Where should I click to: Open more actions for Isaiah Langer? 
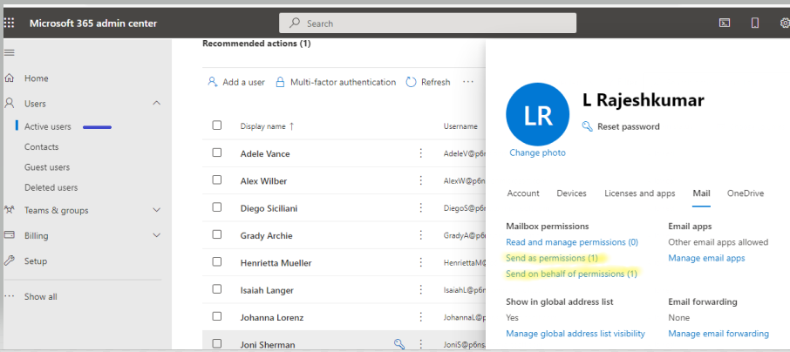(420, 289)
